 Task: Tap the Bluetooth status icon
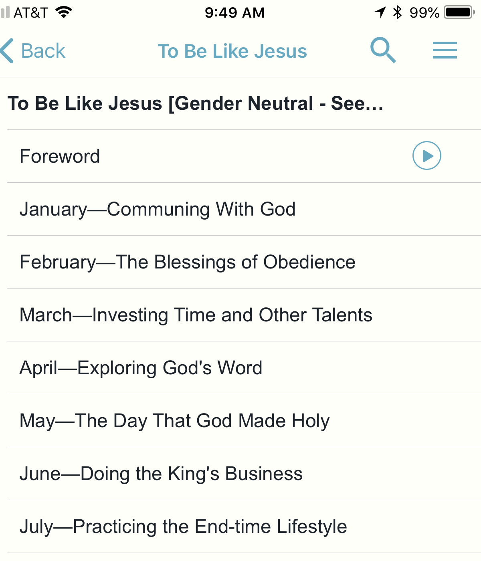(397, 12)
